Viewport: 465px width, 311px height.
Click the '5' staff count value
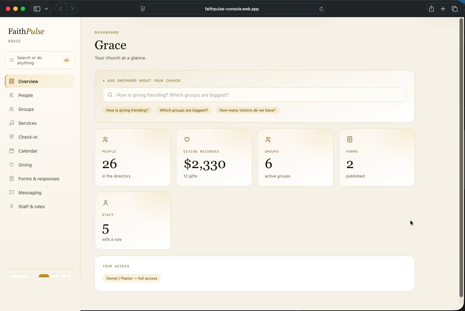(x=106, y=229)
